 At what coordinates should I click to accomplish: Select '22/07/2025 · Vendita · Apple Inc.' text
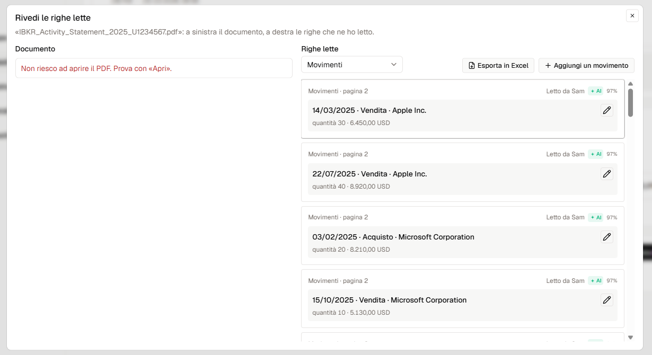click(369, 174)
